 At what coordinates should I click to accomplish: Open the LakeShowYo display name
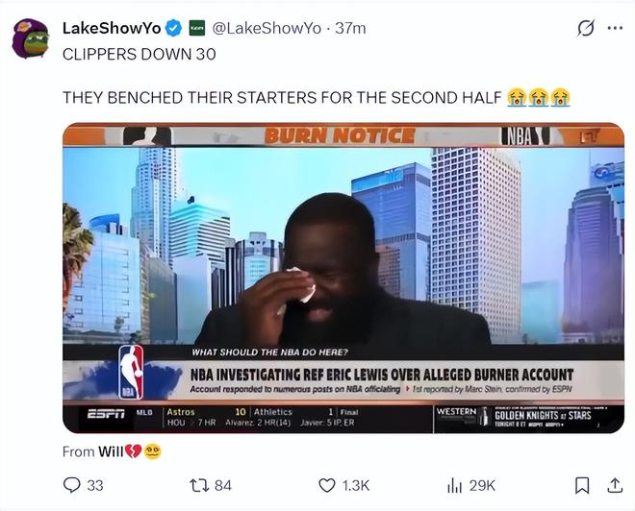[112, 28]
